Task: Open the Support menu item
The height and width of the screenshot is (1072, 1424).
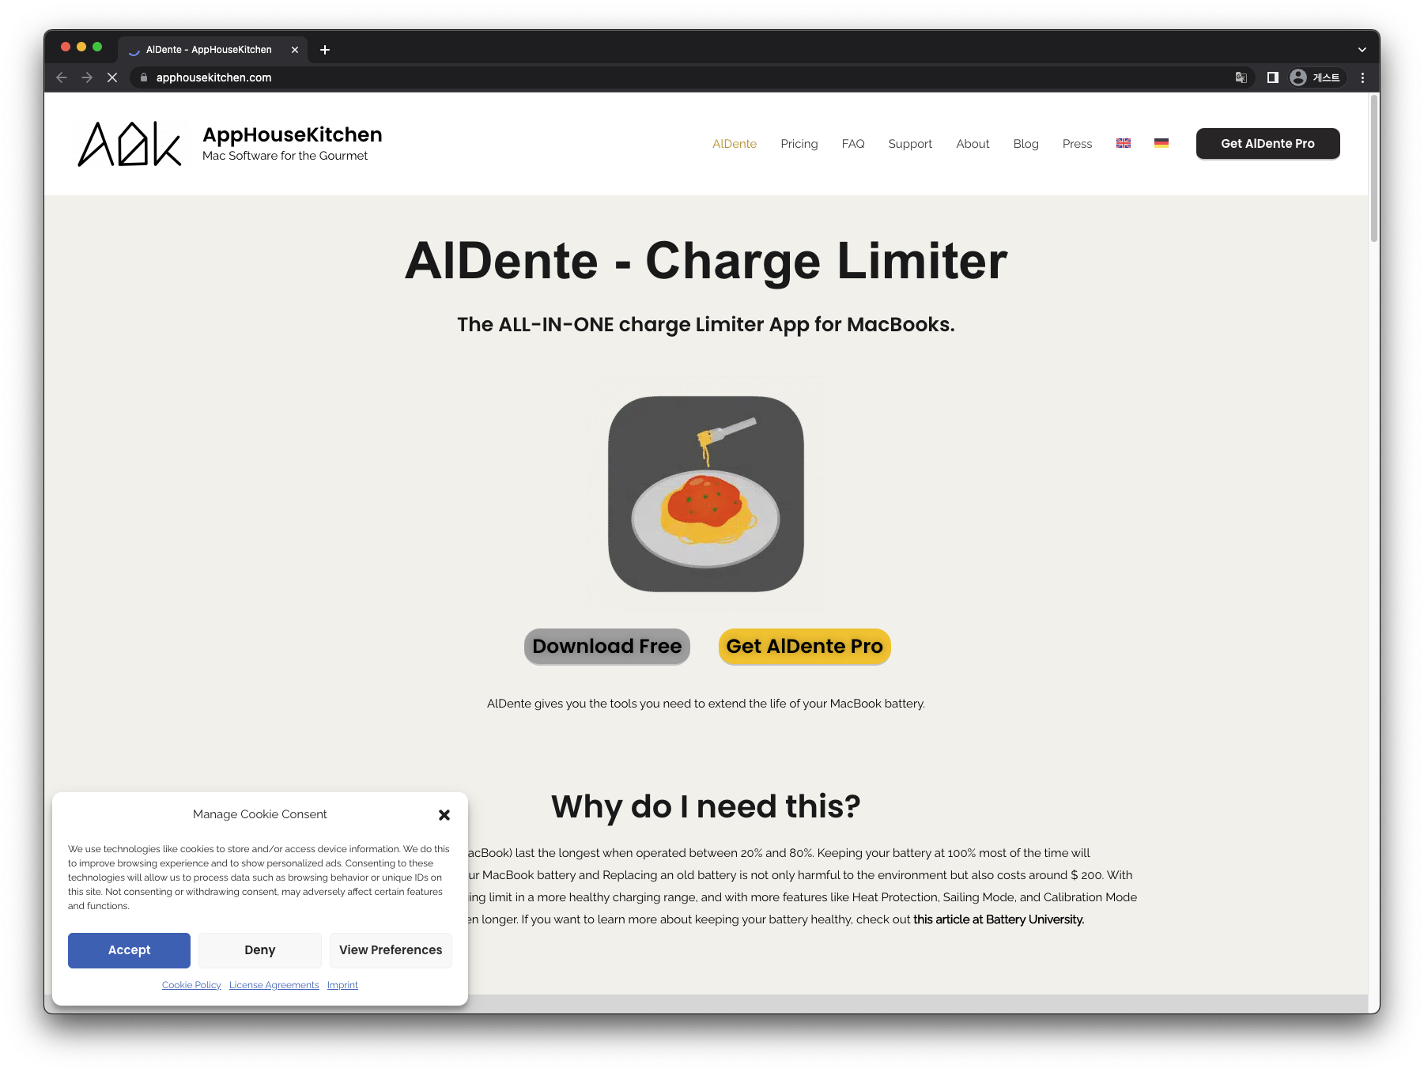Action: point(910,144)
